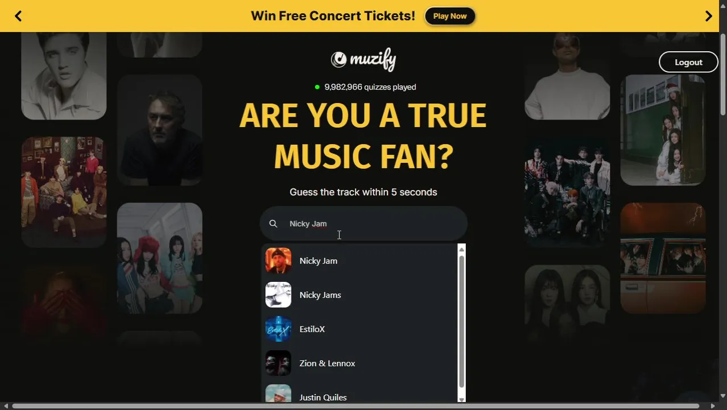Click dropdown list scroll-up arrow
The width and height of the screenshot is (727, 410).
click(x=461, y=249)
